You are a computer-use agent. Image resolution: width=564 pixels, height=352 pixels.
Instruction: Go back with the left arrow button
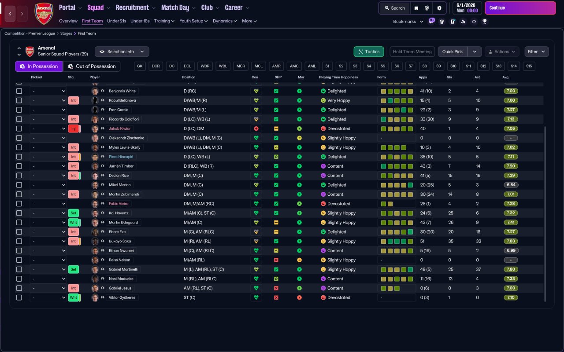click(10, 14)
